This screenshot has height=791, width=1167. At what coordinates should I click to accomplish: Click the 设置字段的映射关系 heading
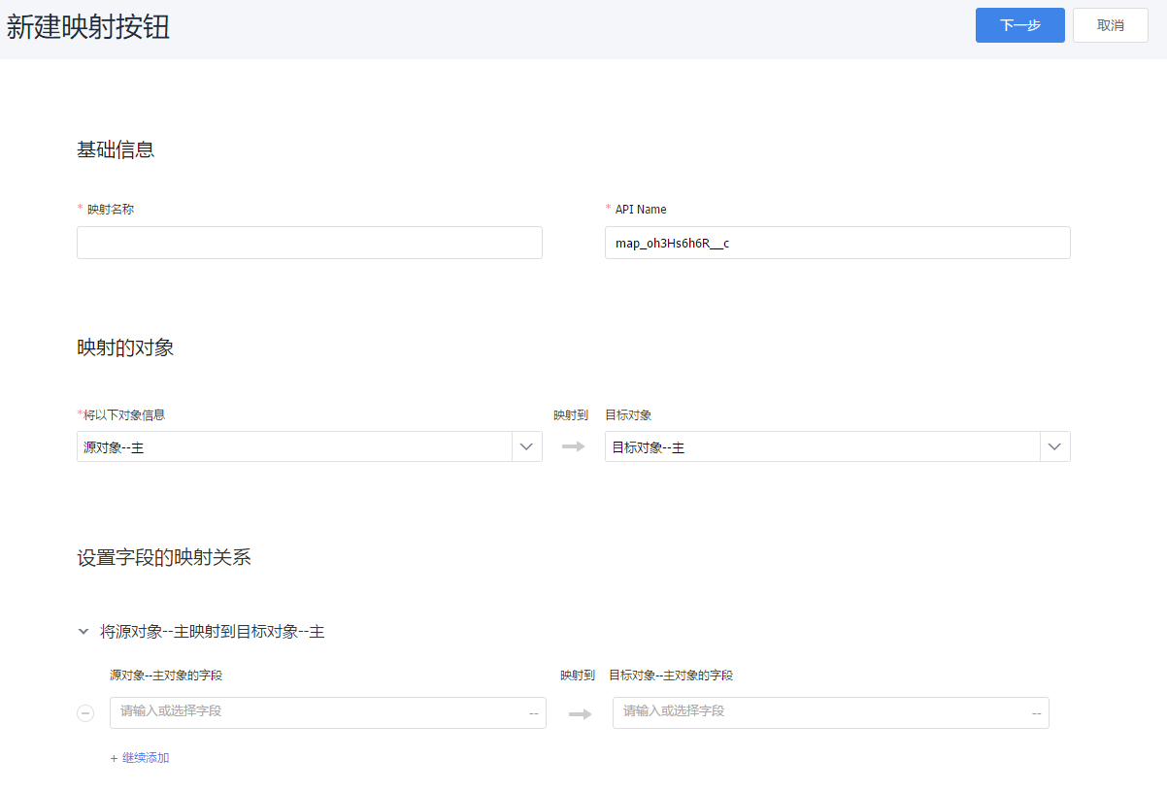164,557
